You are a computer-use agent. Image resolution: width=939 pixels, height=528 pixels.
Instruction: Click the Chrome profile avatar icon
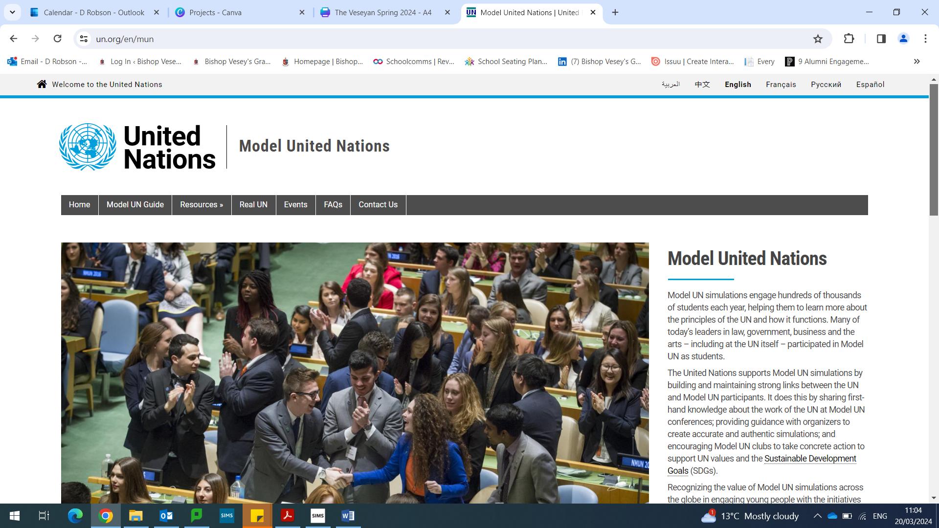[x=903, y=39]
